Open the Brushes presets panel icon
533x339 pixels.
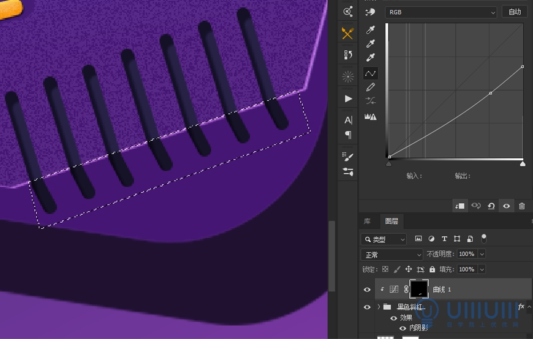pos(348,172)
